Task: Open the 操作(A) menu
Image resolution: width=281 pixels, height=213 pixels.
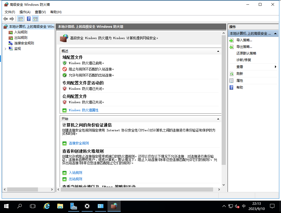Action: pyautogui.click(x=25, y=12)
